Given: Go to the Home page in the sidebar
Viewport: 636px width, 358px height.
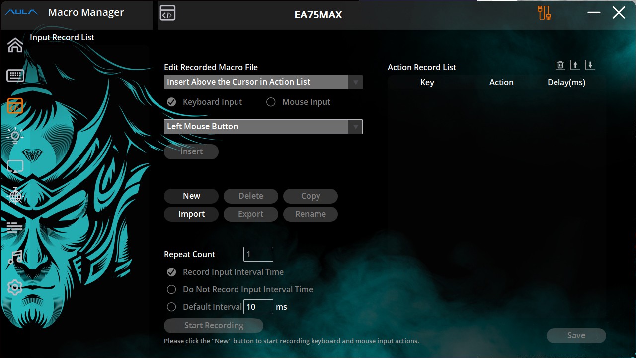Looking at the screenshot, I should tap(15, 45).
